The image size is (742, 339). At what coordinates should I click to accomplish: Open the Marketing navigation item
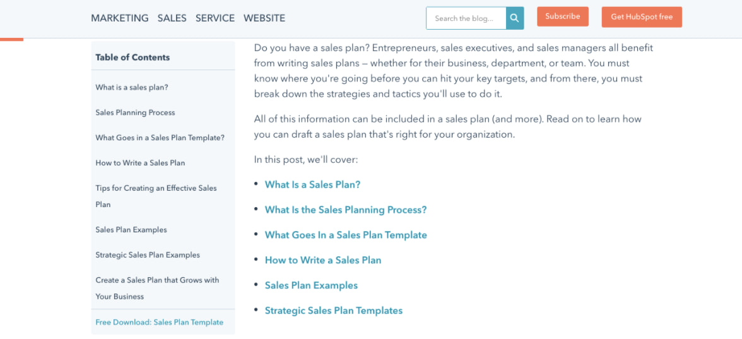120,18
